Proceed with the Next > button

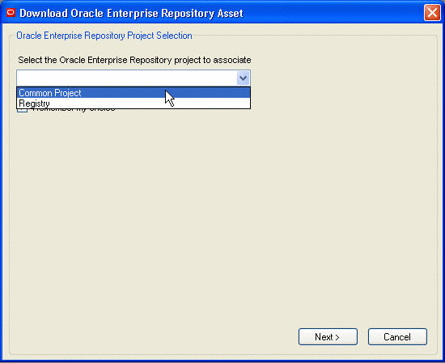(x=328, y=337)
